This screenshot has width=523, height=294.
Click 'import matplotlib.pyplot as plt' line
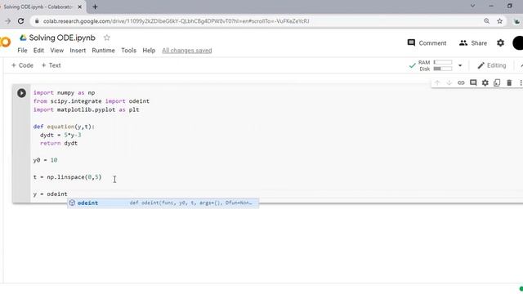(87, 109)
